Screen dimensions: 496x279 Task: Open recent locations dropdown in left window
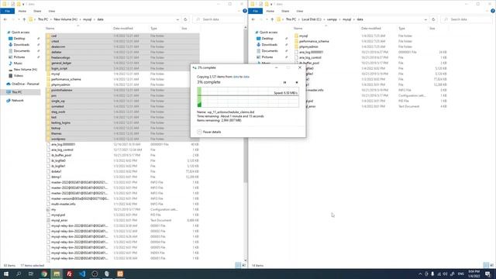click(x=19, y=19)
